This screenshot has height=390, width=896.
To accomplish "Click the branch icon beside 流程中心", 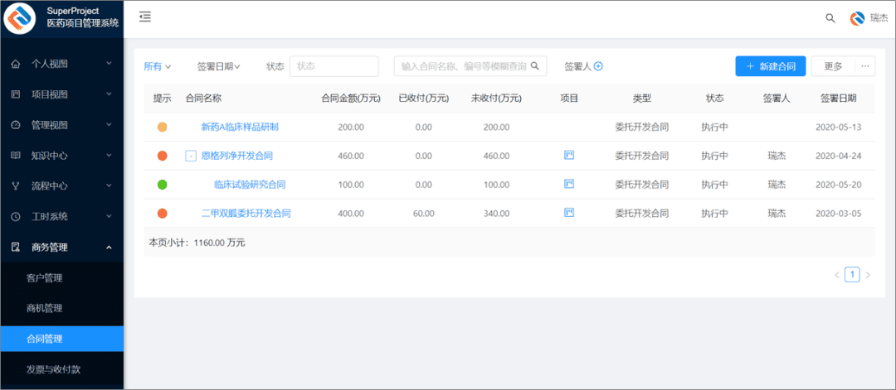I will pyautogui.click(x=16, y=185).
